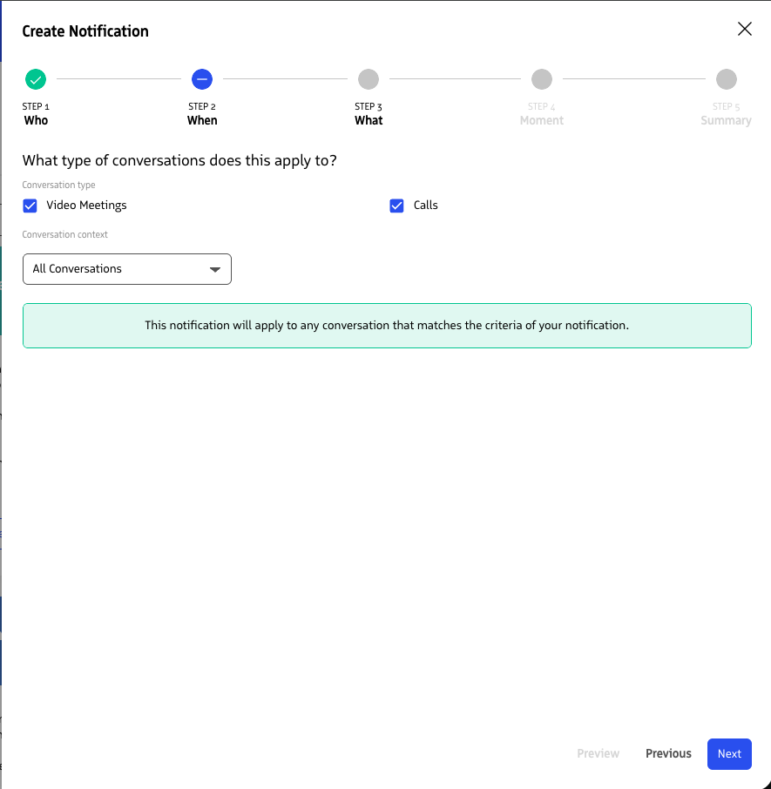
Task: Toggle the Video Meetings label
Action: (x=86, y=206)
